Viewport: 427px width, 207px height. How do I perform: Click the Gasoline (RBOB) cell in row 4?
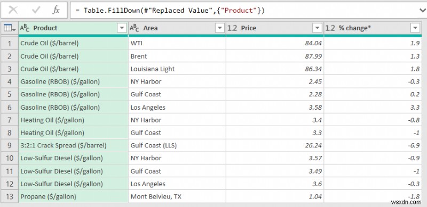tap(74, 81)
